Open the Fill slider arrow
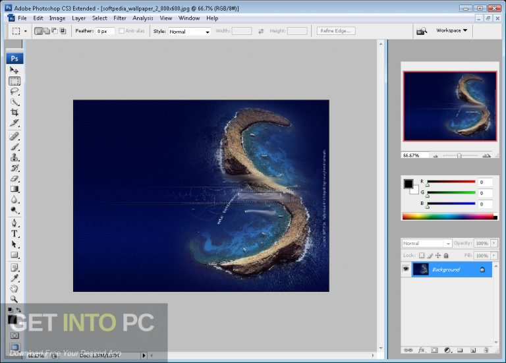Viewport: 506px width, 363px height. pos(494,255)
